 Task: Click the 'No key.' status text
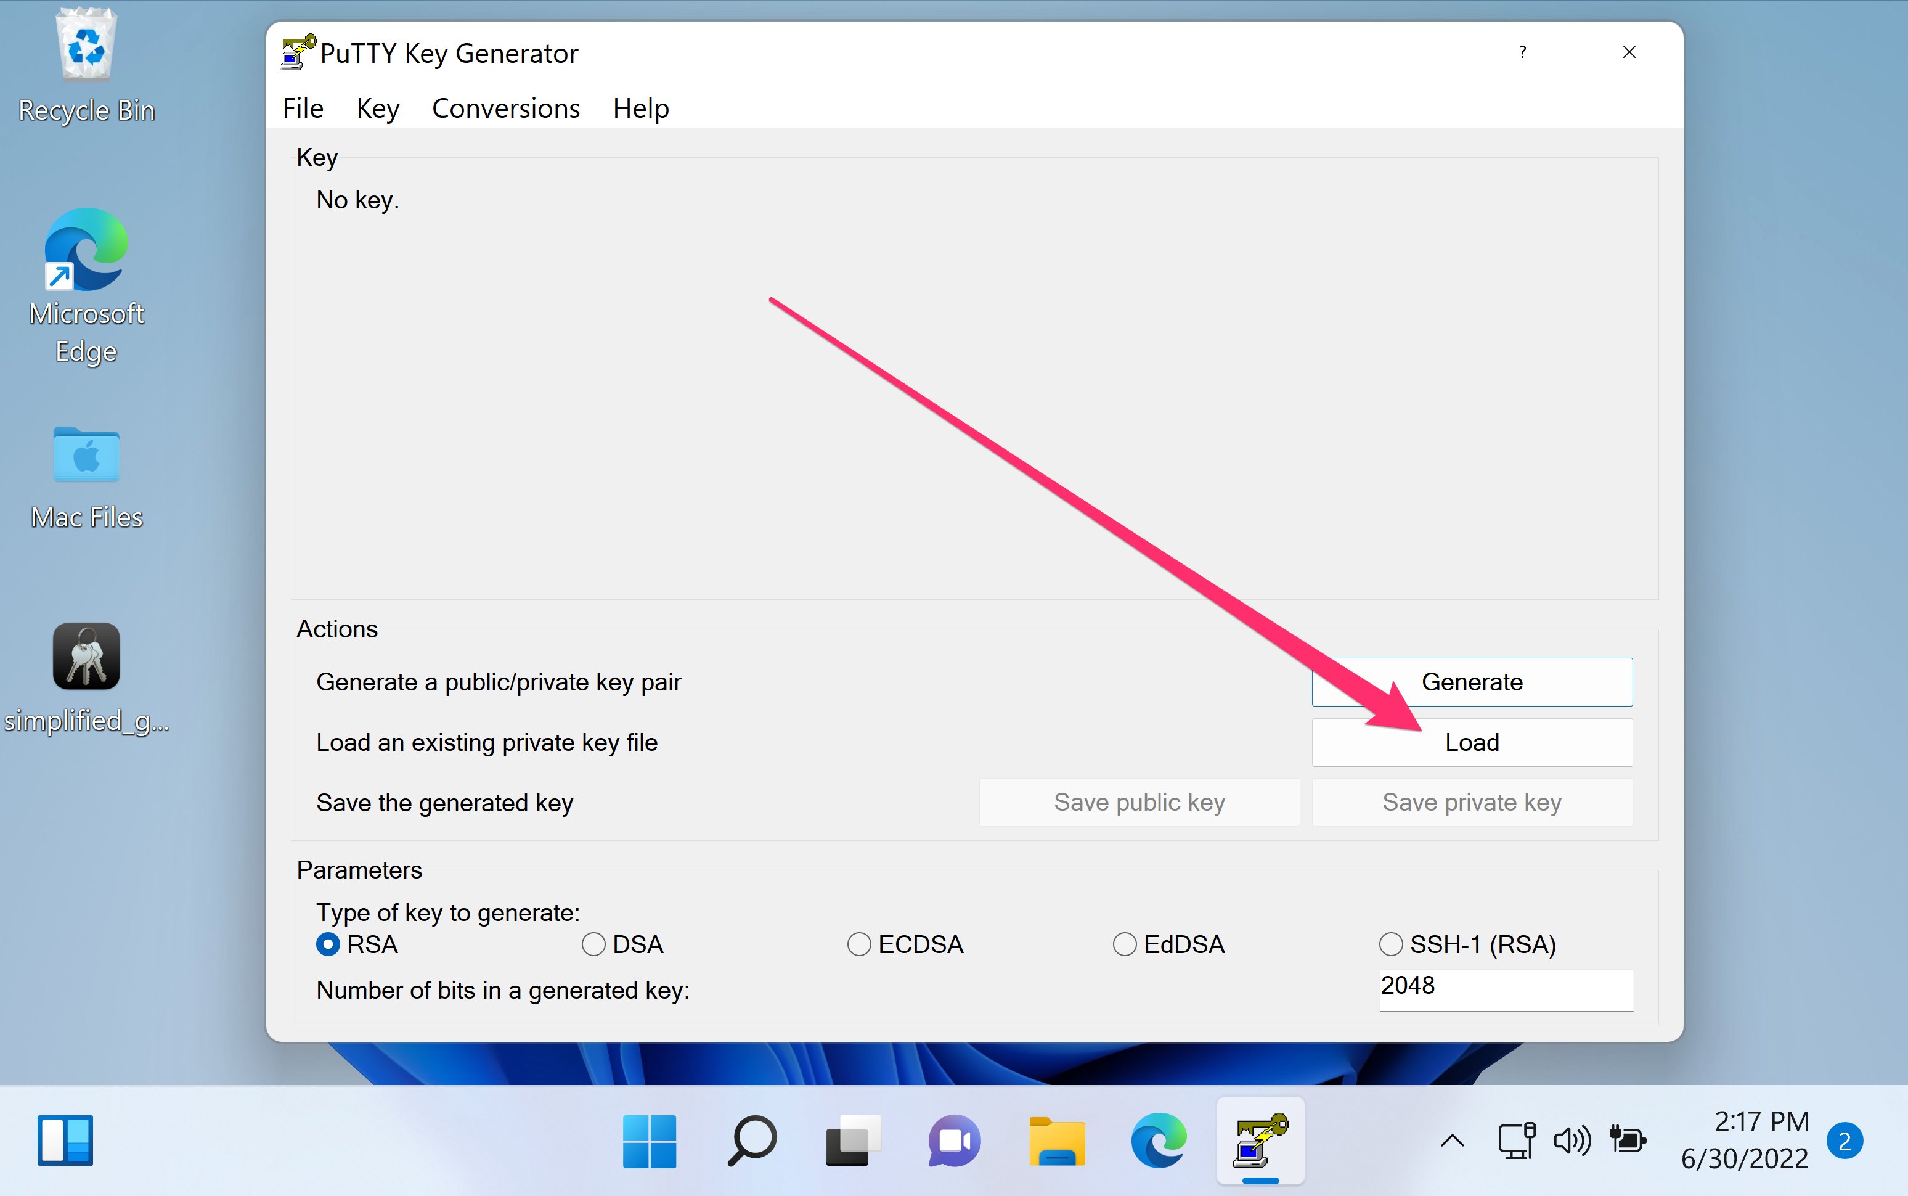pos(357,200)
